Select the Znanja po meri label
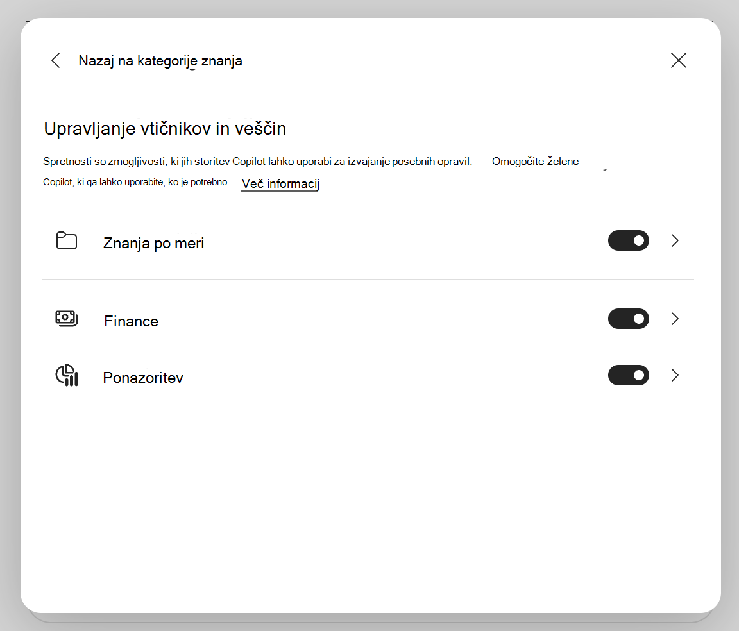This screenshot has width=739, height=631. point(154,243)
